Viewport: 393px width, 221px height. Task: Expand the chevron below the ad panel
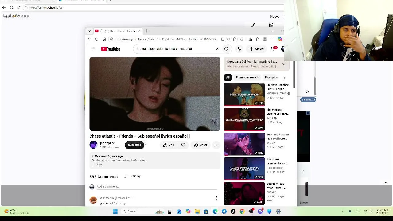point(386,183)
